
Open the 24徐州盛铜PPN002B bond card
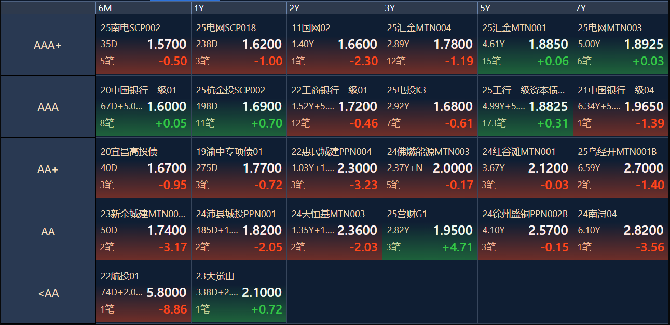(x=526, y=231)
